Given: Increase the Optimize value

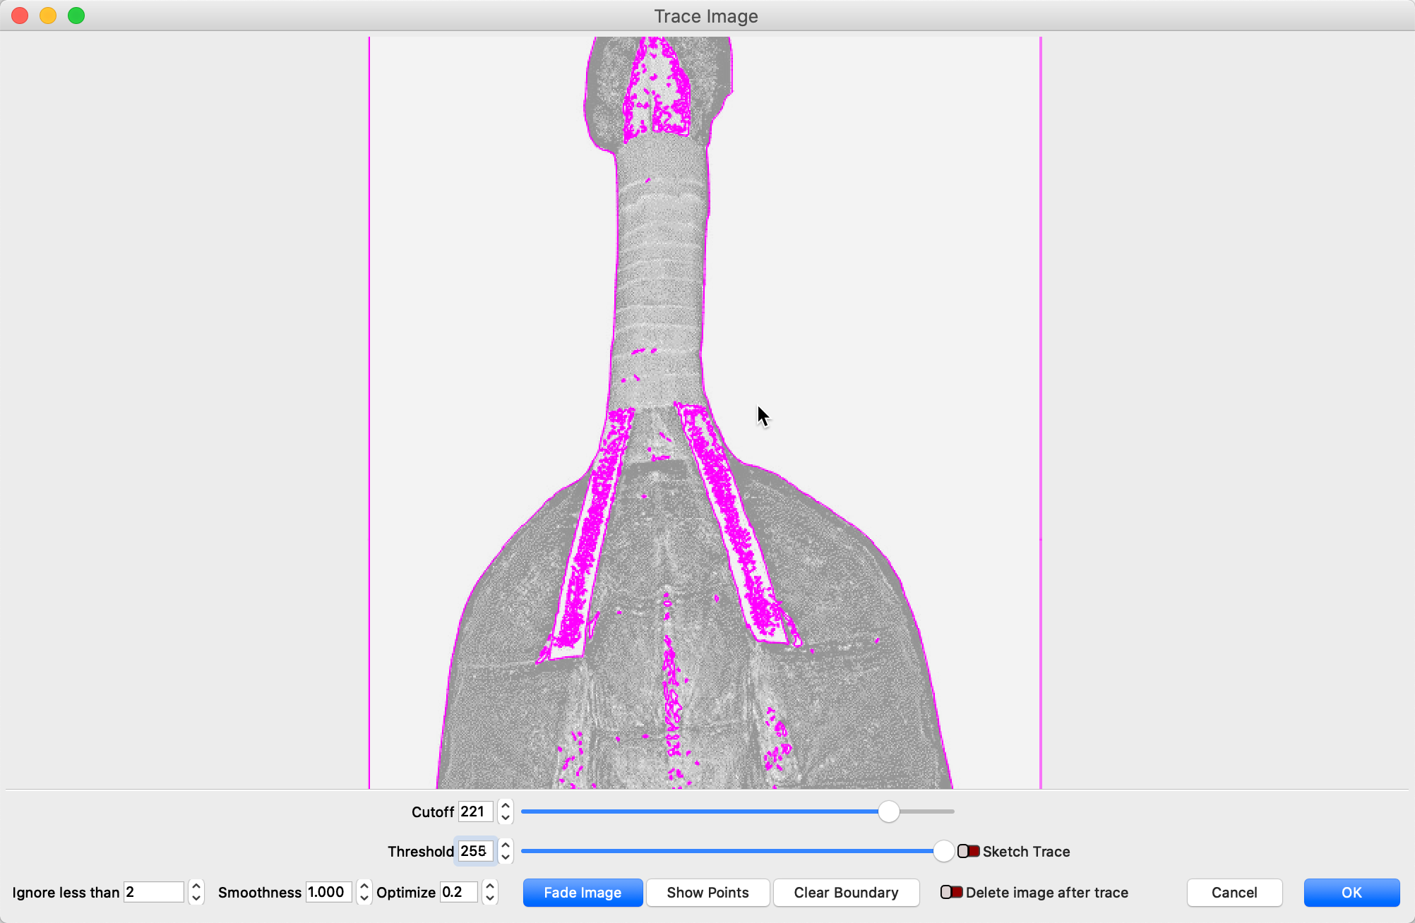Looking at the screenshot, I should click(490, 886).
